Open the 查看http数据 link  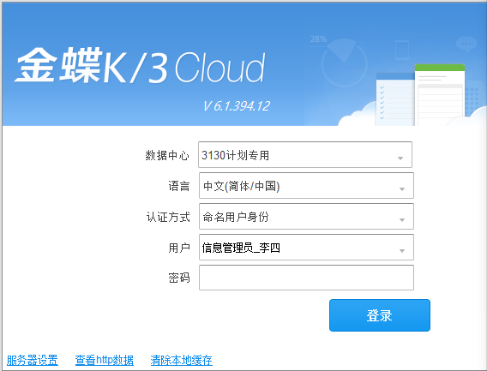(x=105, y=360)
